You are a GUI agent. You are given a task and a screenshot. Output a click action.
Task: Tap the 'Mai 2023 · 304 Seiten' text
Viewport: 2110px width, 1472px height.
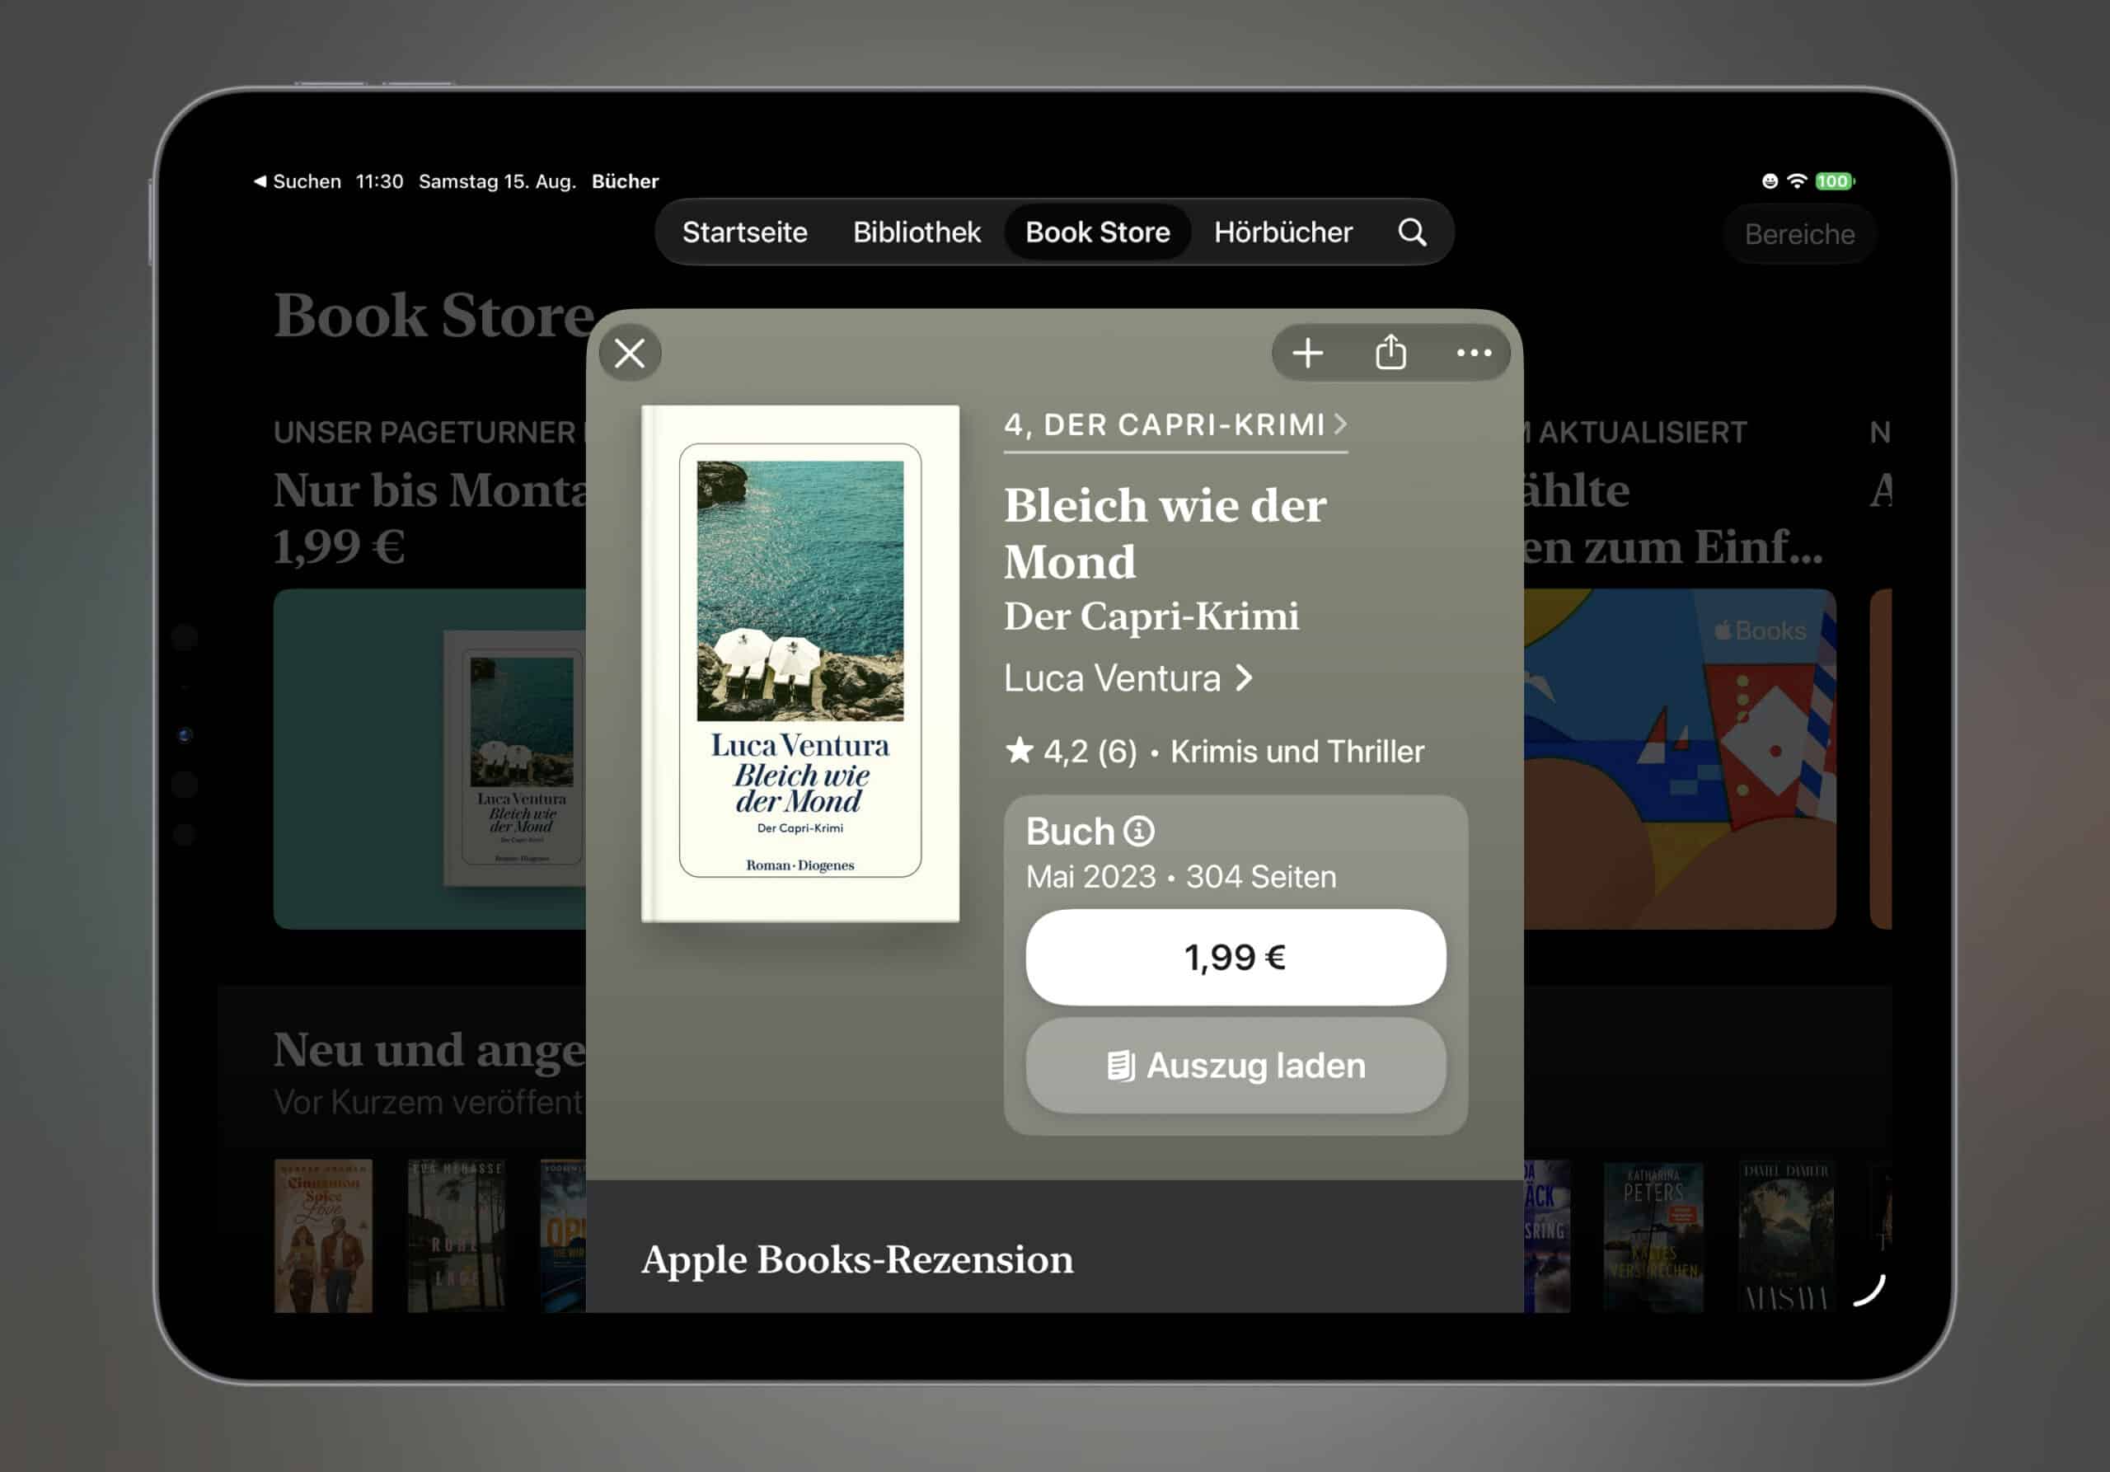tap(1181, 877)
